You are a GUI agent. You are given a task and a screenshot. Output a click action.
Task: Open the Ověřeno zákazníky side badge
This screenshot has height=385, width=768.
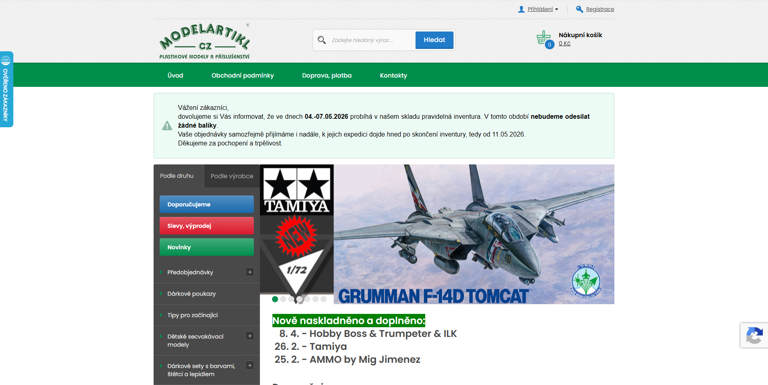pyautogui.click(x=6, y=89)
